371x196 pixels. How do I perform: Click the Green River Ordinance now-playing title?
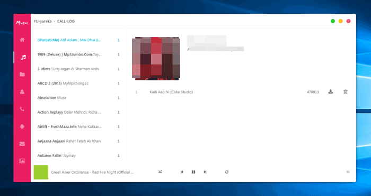click(x=92, y=172)
